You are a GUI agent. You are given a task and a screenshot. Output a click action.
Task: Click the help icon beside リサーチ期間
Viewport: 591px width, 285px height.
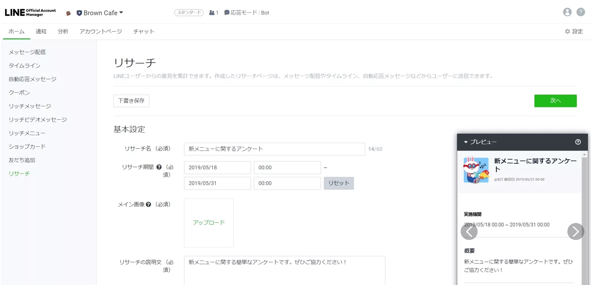pos(159,167)
